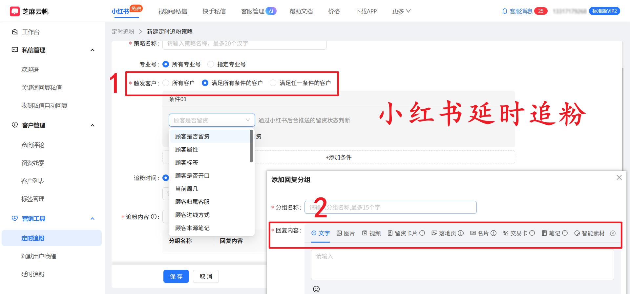Collapse the 客户管理 sidebar section
This screenshot has height=294, width=630.
tap(93, 125)
